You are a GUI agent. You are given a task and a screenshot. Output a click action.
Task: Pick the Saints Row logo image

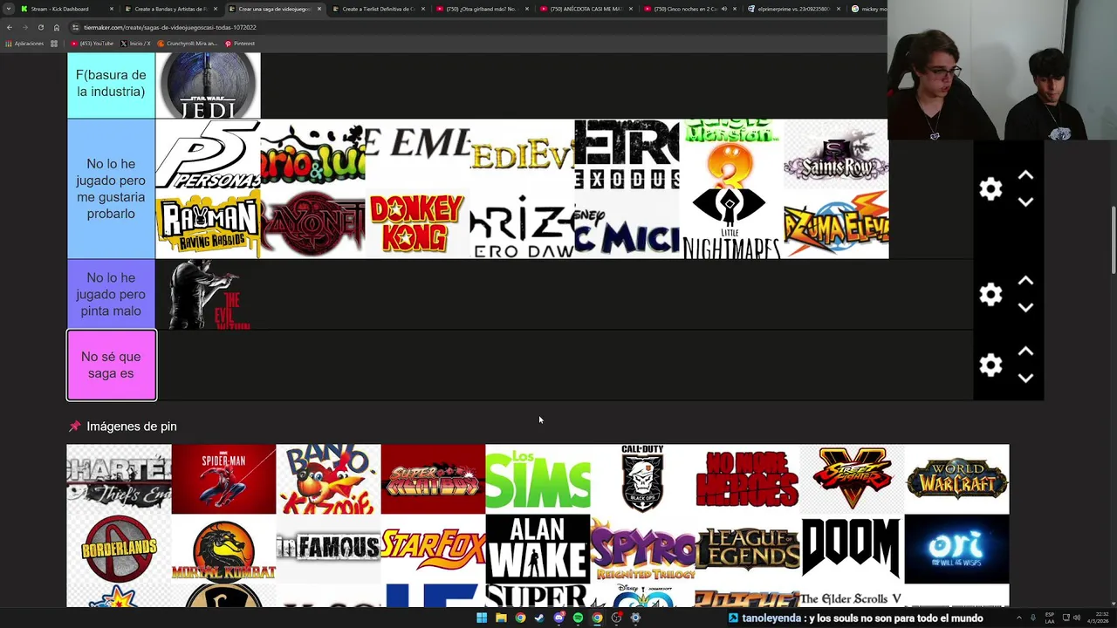836,154
